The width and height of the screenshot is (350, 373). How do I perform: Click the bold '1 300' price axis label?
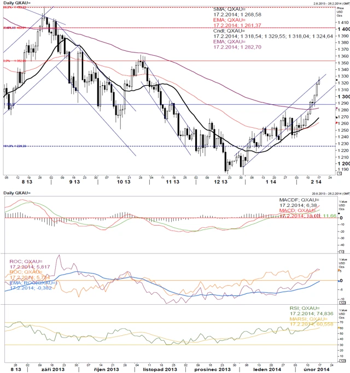(x=343, y=97)
